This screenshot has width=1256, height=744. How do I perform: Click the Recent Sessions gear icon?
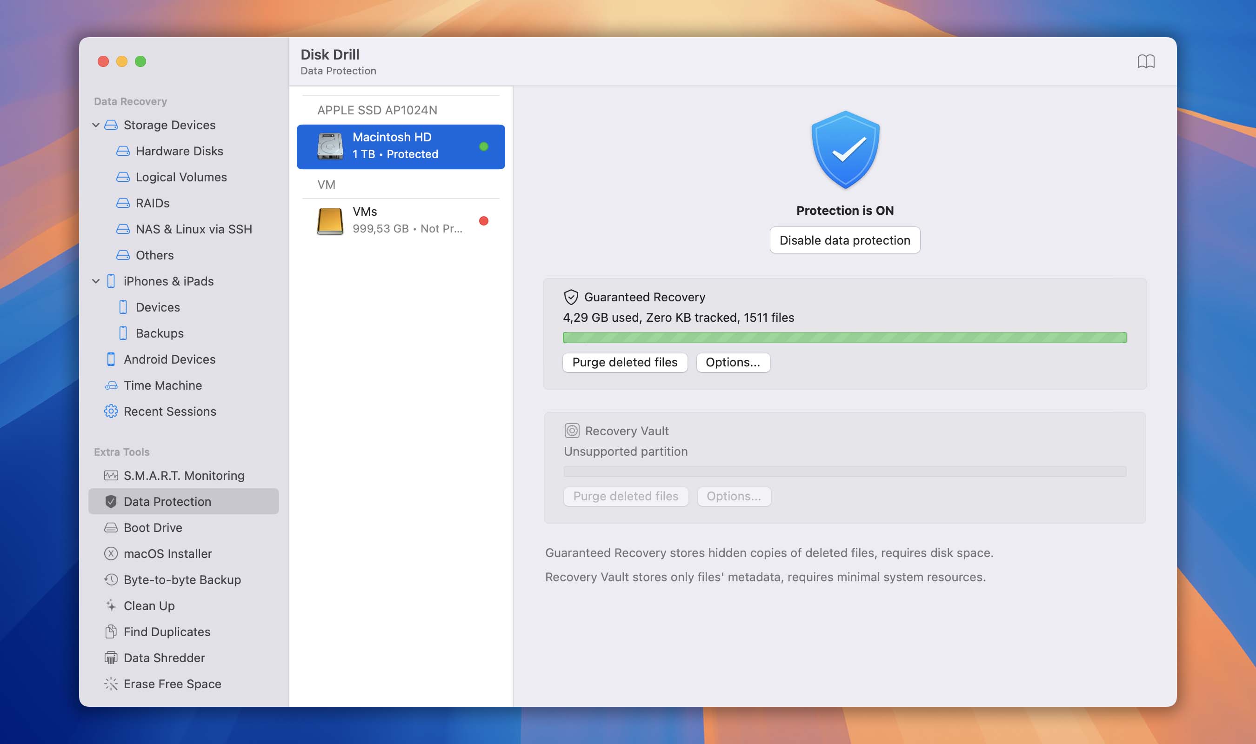[111, 412]
